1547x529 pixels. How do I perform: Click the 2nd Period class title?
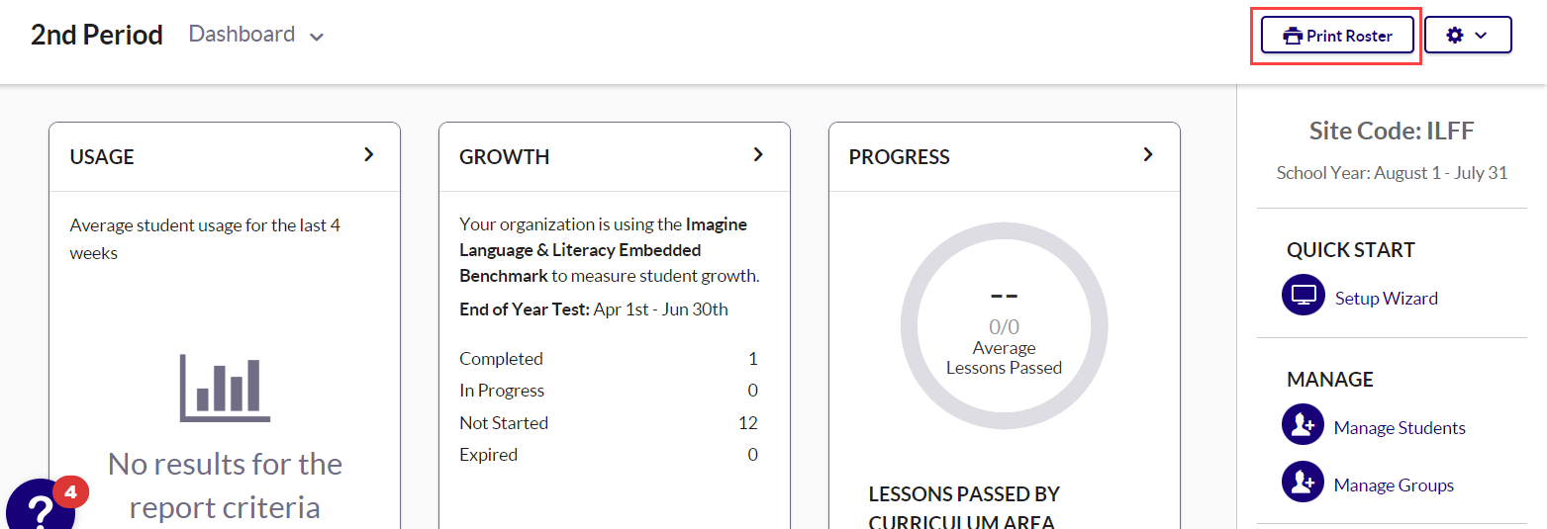pyautogui.click(x=97, y=35)
